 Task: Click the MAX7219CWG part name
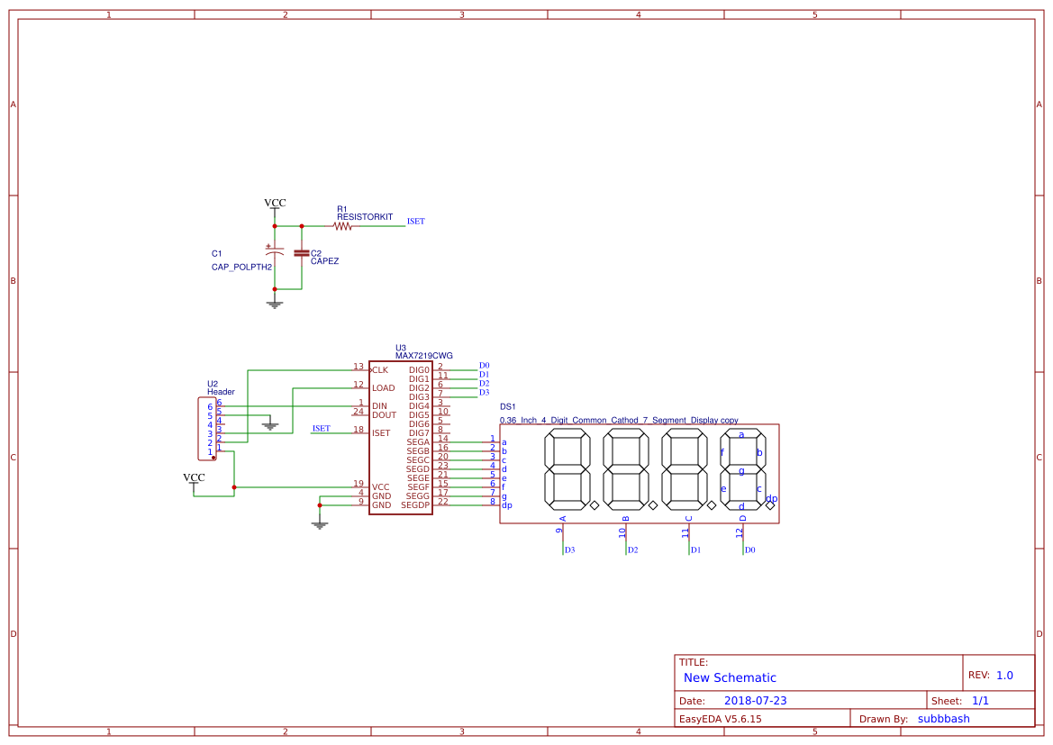click(x=423, y=356)
